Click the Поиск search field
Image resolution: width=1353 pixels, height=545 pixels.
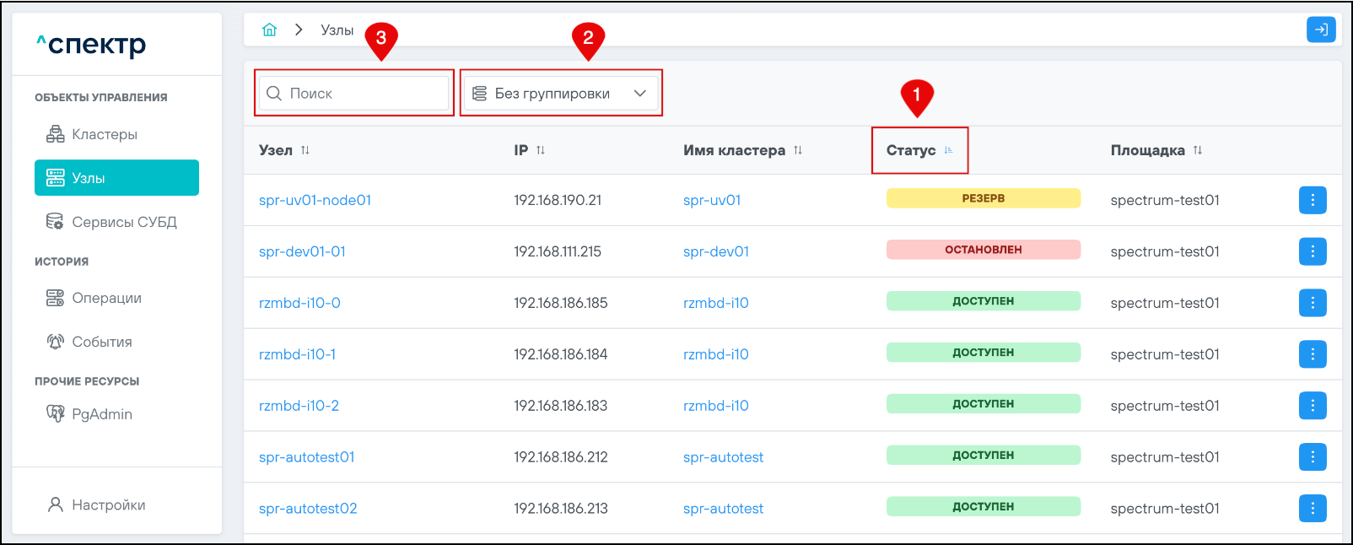(x=363, y=94)
